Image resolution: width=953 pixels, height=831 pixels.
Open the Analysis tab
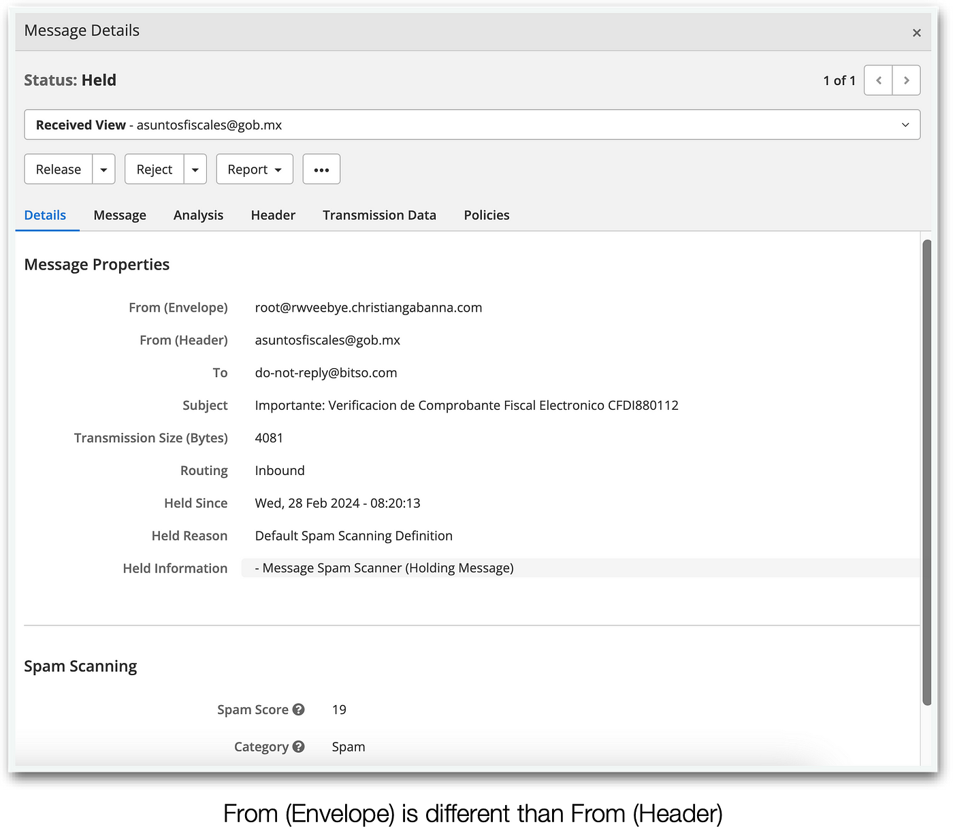[x=198, y=215]
